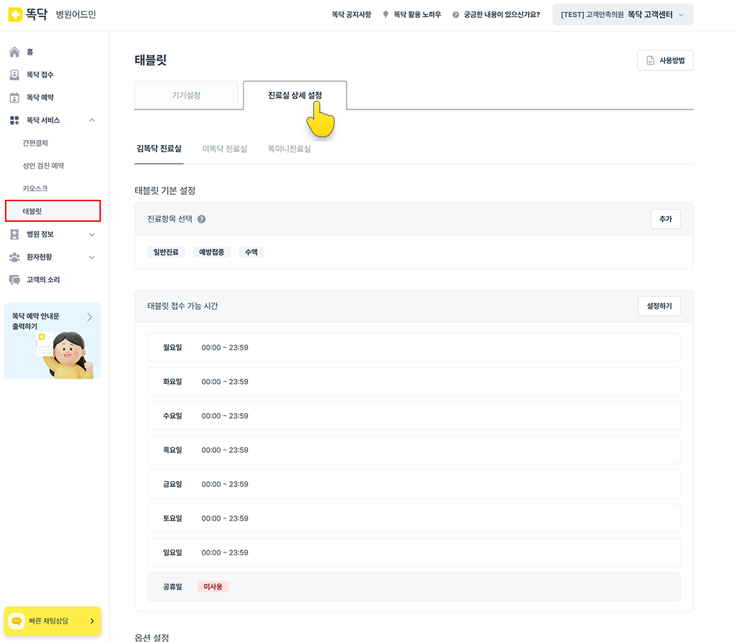The height and width of the screenshot is (642, 736).
Task: Click the arrow on 빠른 채팅상담 button
Action: point(92,621)
